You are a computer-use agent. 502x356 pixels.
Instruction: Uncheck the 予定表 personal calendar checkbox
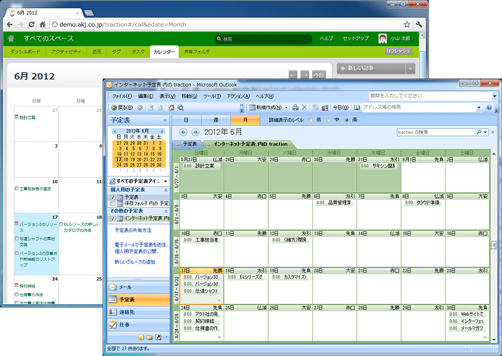[x=113, y=197]
